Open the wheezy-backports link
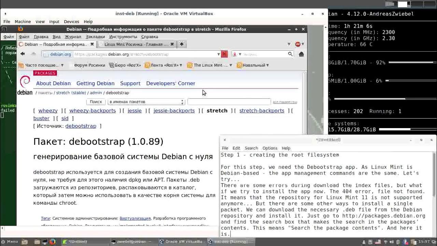This screenshot has height=246, width=437. click(x=93, y=111)
